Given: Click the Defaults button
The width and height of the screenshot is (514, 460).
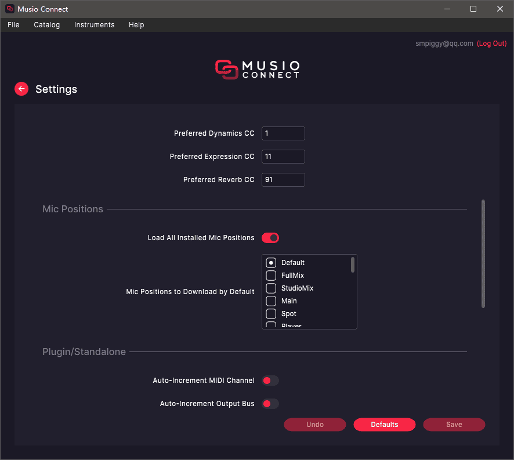Looking at the screenshot, I should click(385, 425).
